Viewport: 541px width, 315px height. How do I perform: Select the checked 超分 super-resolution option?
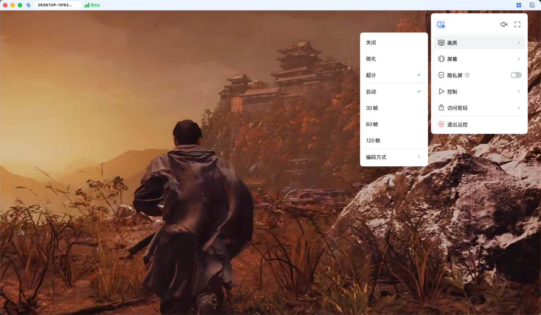tap(394, 75)
